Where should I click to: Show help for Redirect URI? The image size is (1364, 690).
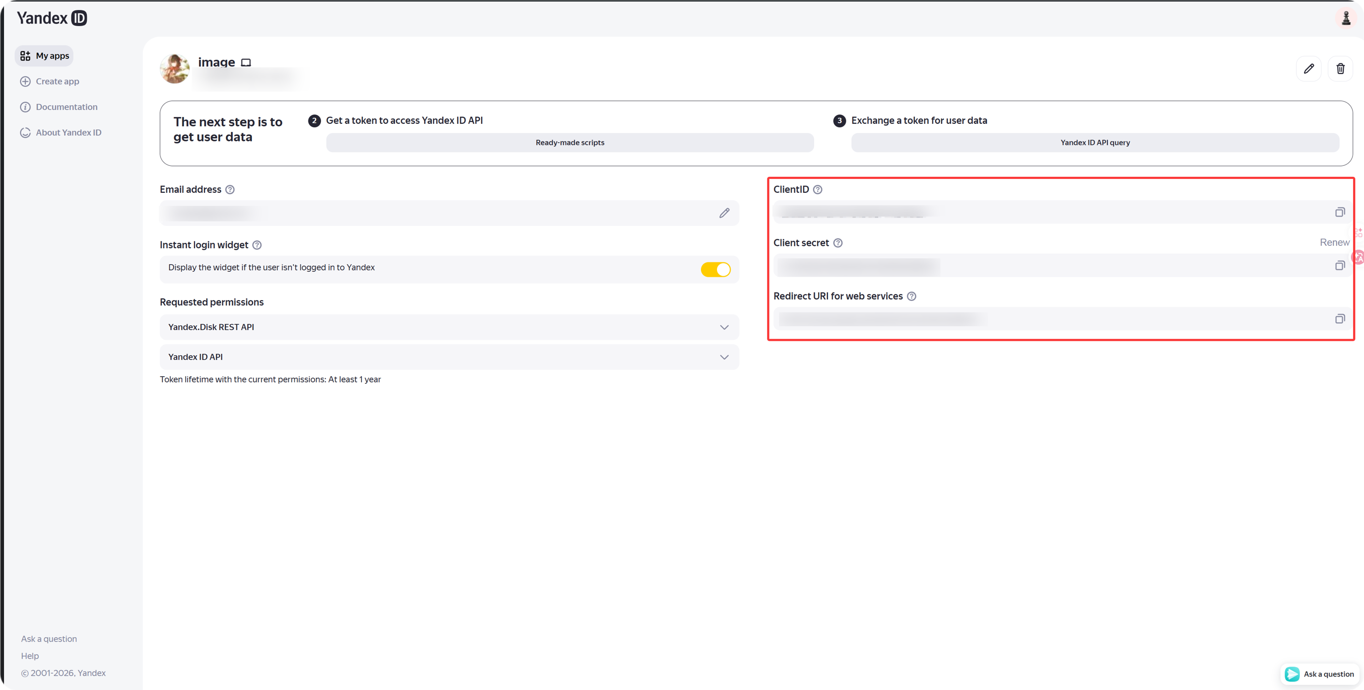tap(911, 296)
